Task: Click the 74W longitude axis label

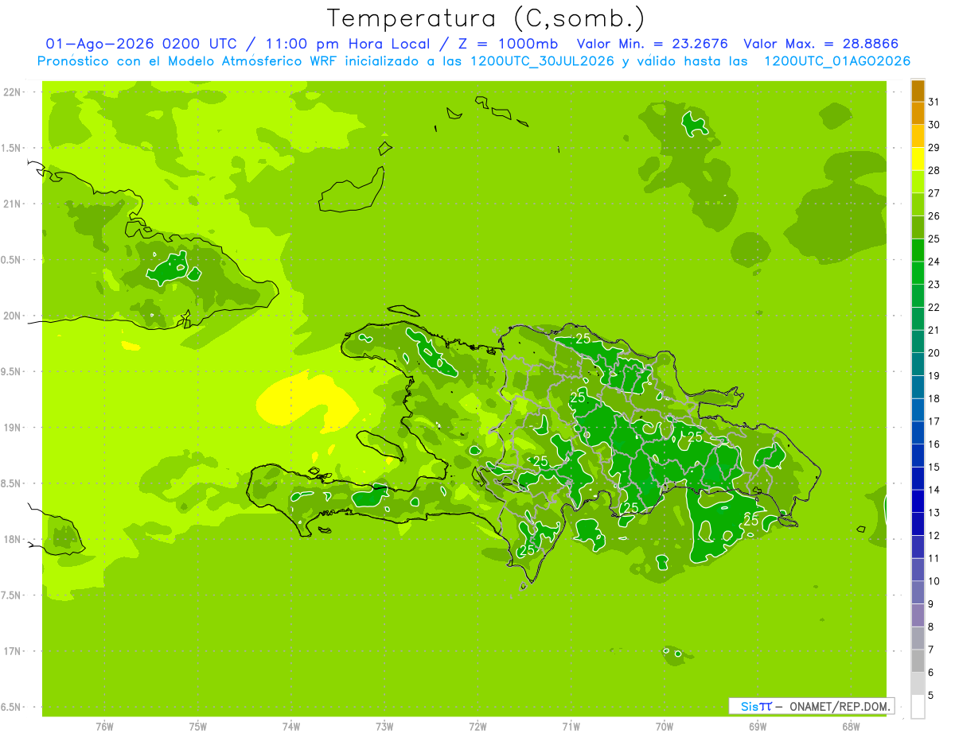Action: pos(291,727)
